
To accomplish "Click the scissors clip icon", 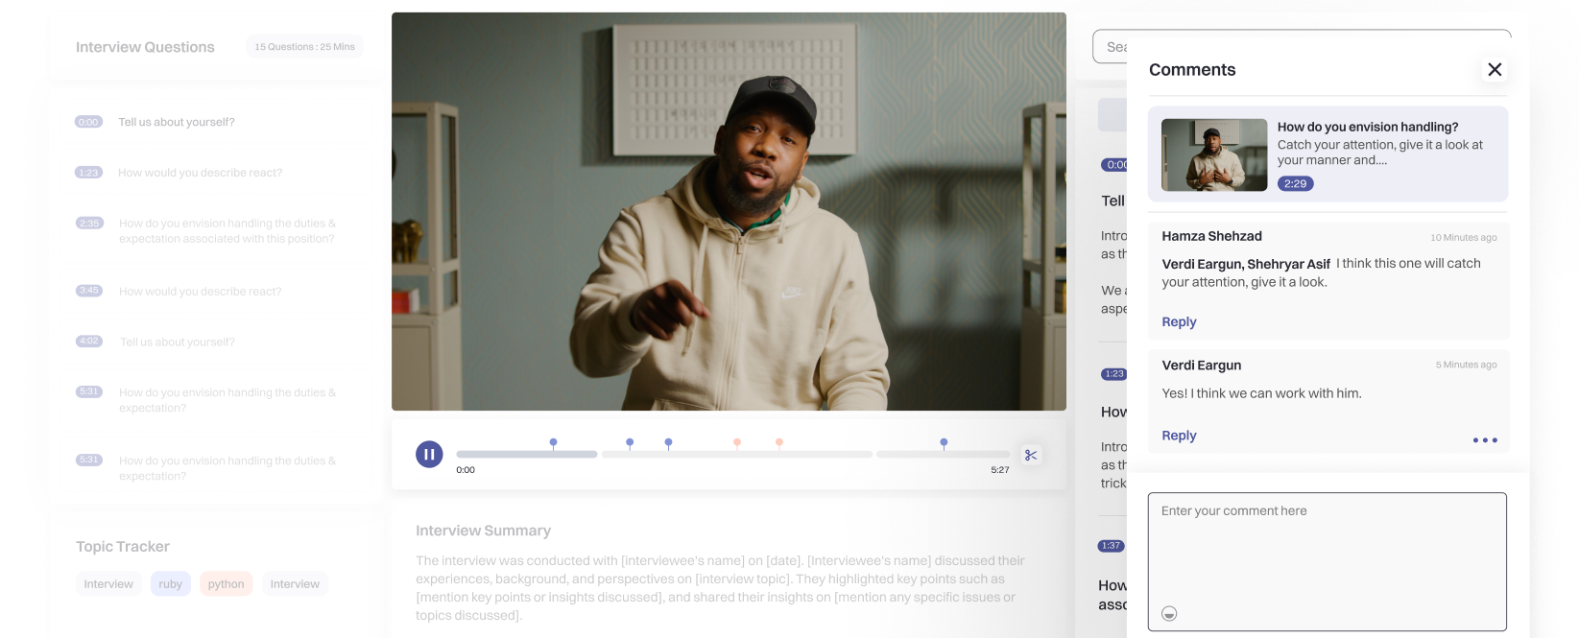I will coord(1031,455).
